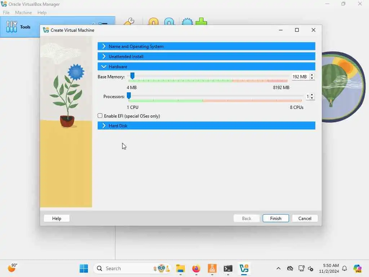The image size is (369, 277).
Task: Click the VirtualBox logo in the dialog title
Action: [46, 30]
